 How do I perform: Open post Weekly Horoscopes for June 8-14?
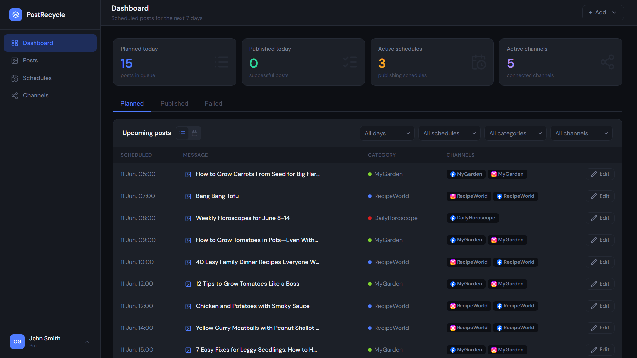click(x=243, y=218)
